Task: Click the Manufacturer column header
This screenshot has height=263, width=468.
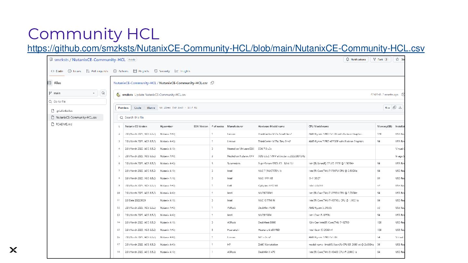Action: pos(235,127)
